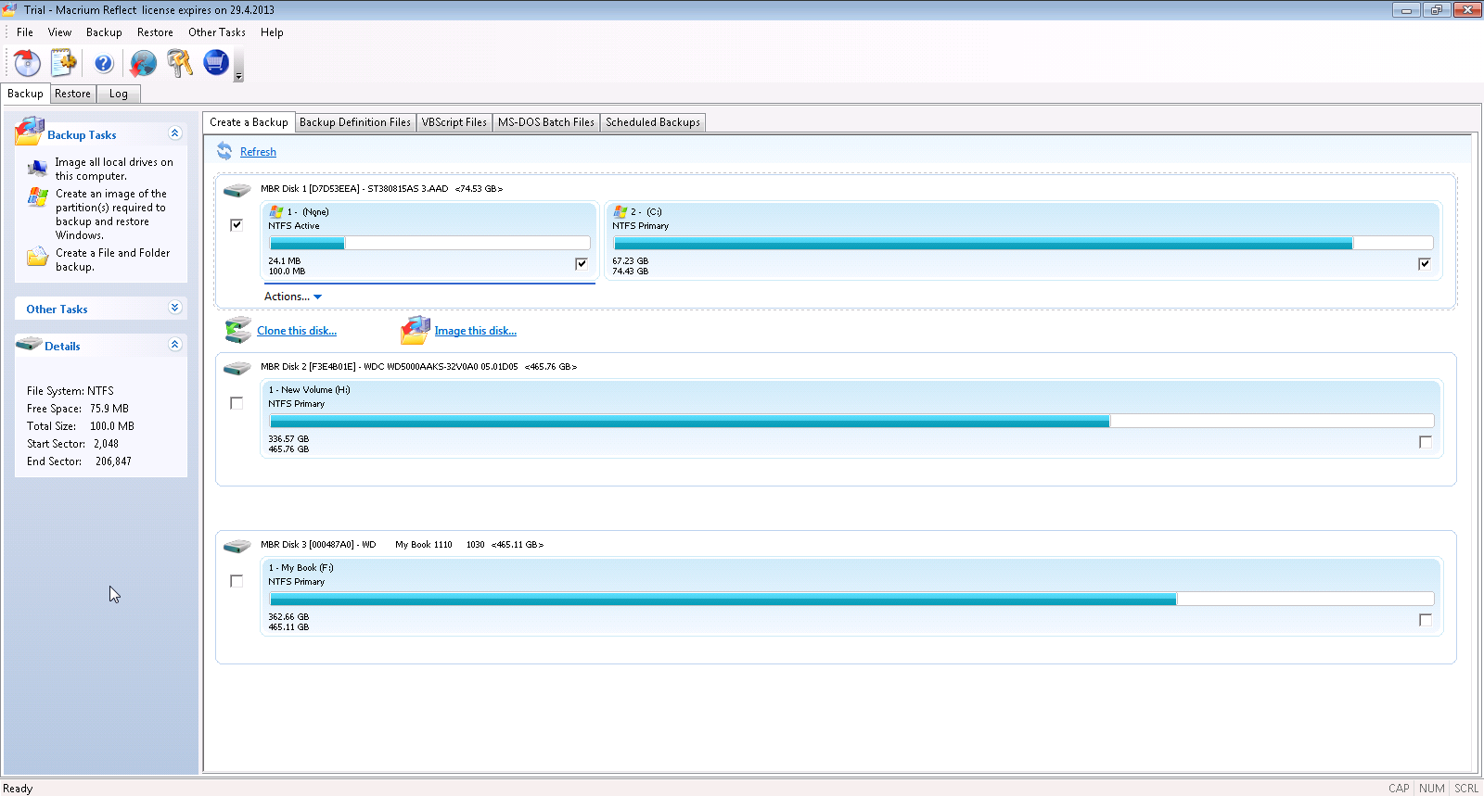
Task: Click the Windows flag icon on partition C:
Action: pyautogui.click(x=620, y=211)
